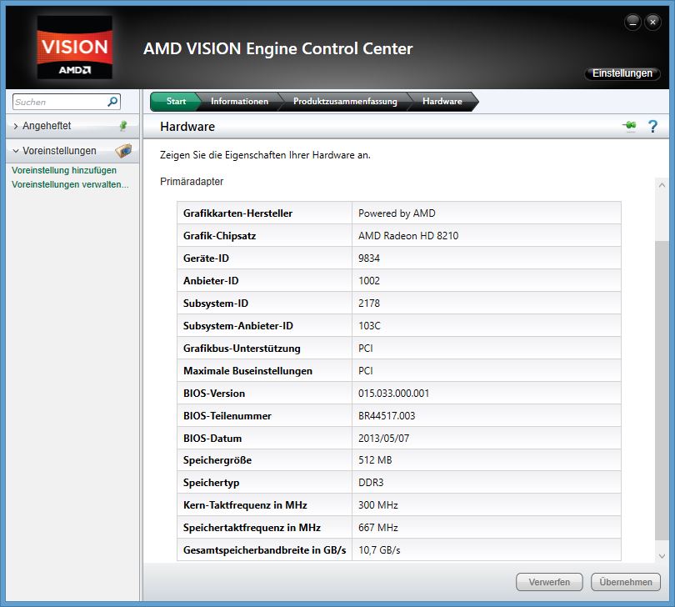Image resolution: width=675 pixels, height=607 pixels.
Task: Open the Einstellungen button
Action: (622, 73)
